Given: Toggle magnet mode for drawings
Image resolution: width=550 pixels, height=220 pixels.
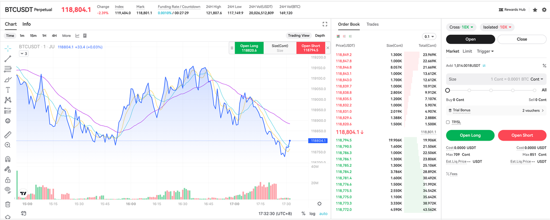Looking at the screenshot, I should [8, 159].
